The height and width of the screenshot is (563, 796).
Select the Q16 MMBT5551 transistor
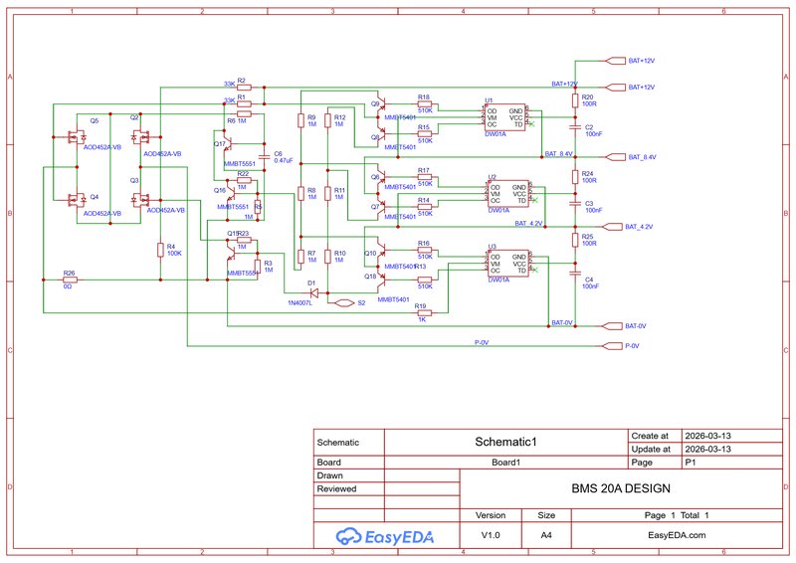click(230, 193)
